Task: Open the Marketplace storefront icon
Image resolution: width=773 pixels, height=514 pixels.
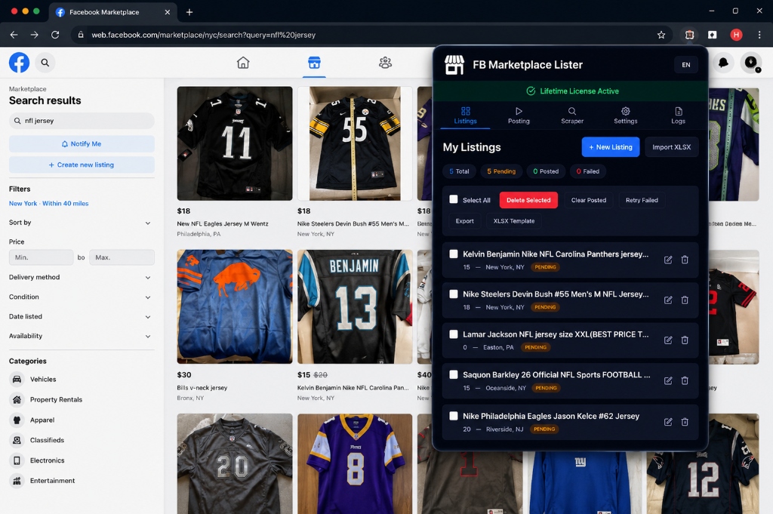Action: click(314, 63)
